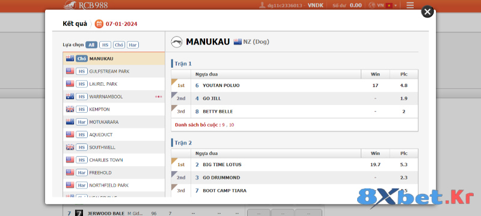Select KEMPTON in the track list

114,109
